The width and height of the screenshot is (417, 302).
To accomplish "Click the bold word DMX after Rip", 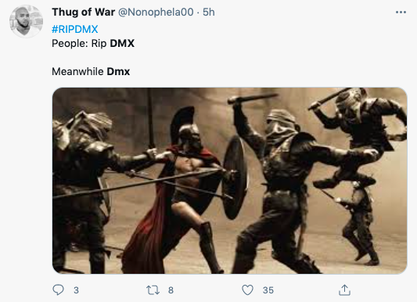I will [x=122, y=43].
